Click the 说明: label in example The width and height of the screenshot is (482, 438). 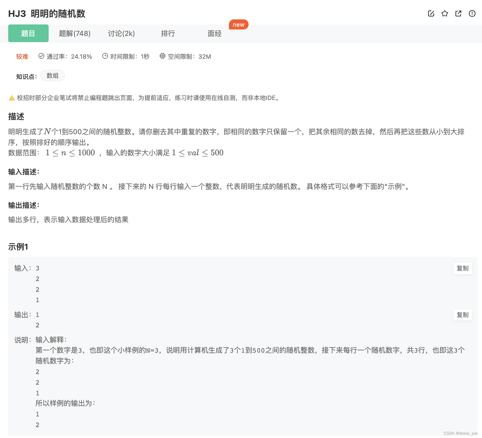coord(23,340)
